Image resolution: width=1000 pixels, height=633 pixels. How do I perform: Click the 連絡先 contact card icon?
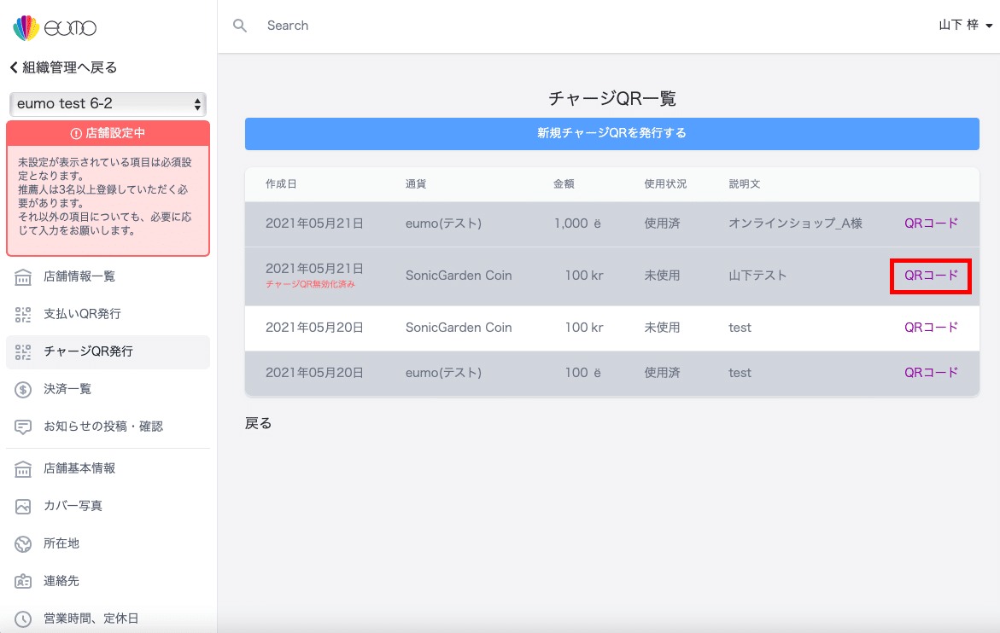23,581
